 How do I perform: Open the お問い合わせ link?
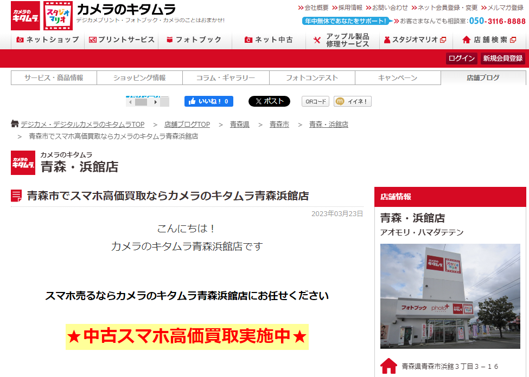coord(387,8)
